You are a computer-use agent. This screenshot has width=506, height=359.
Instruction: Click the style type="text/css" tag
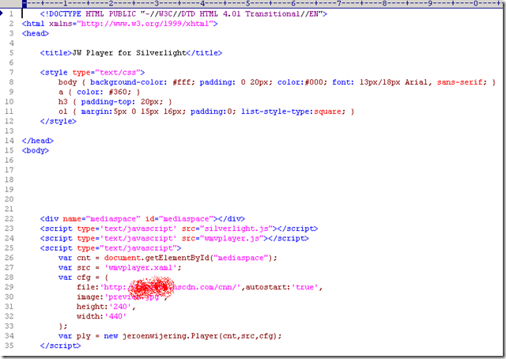click(x=93, y=72)
